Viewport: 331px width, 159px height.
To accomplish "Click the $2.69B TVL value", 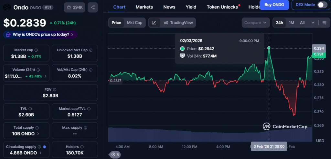I will (x=26, y=115).
